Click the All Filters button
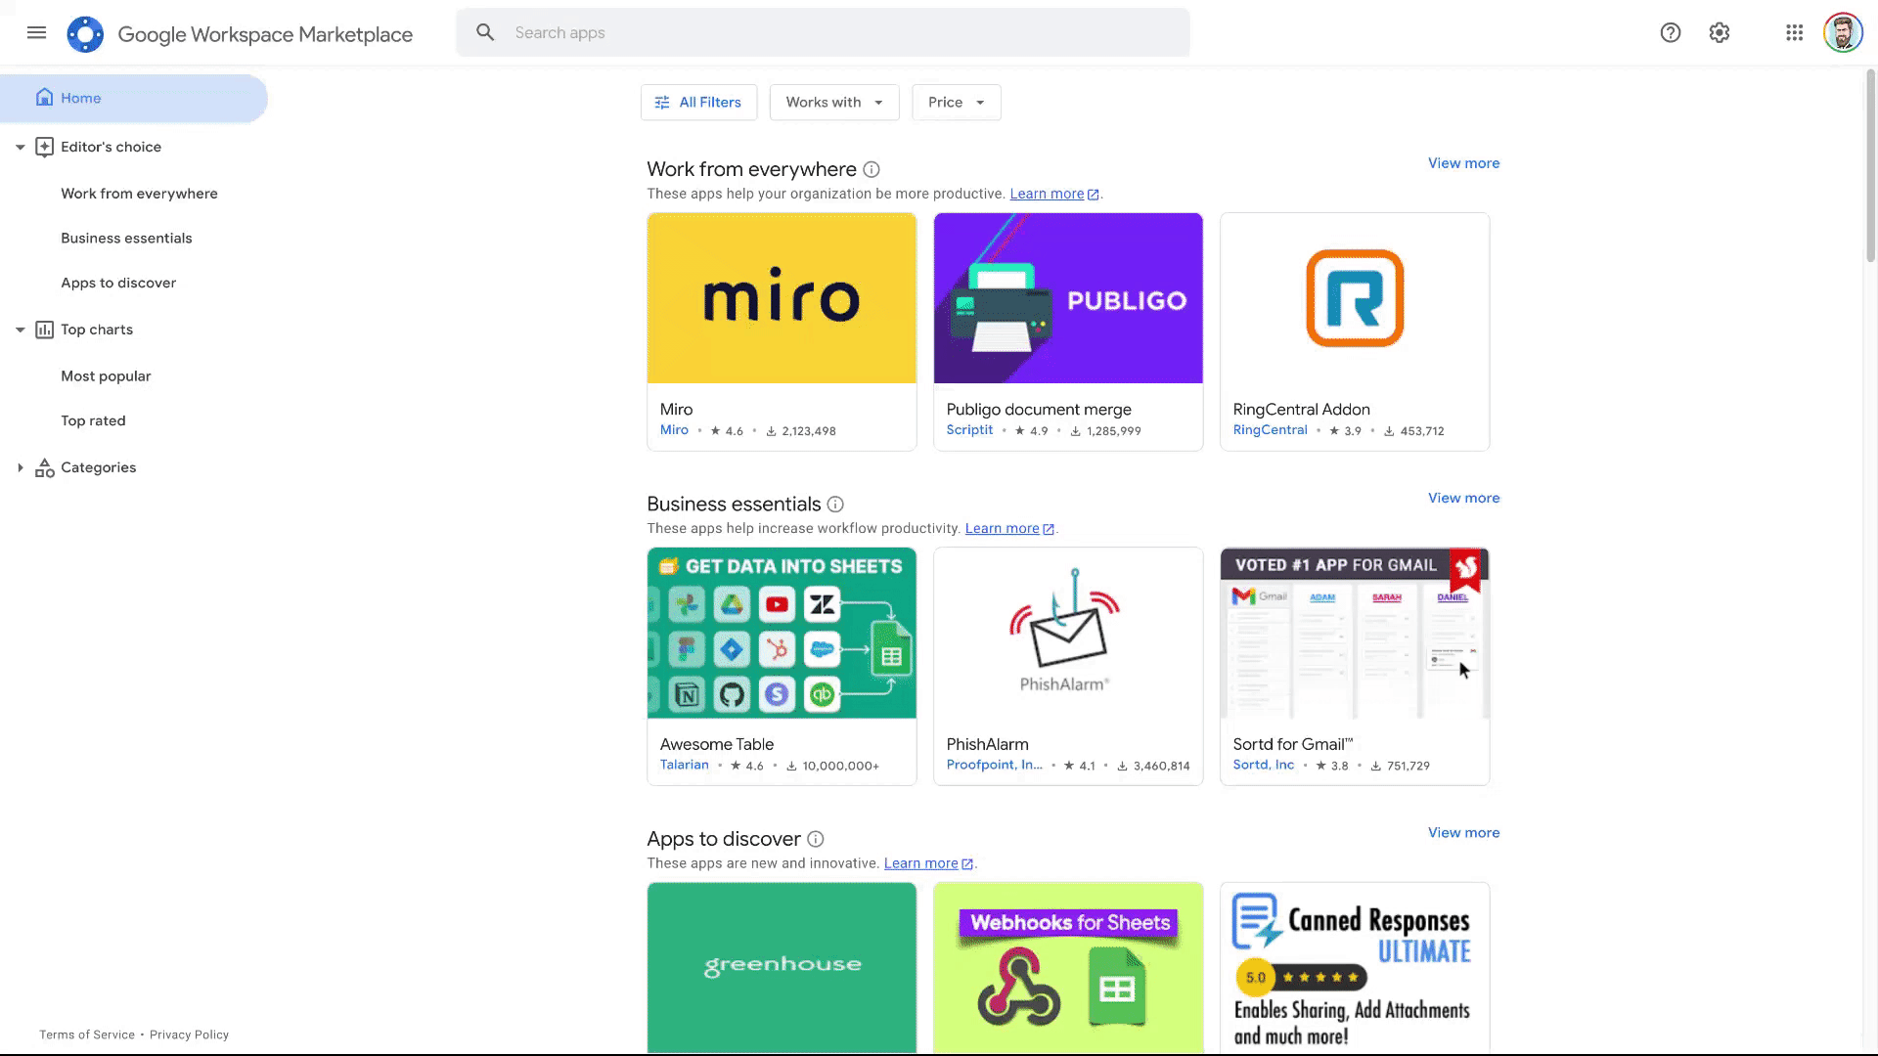This screenshot has width=1878, height=1056. [698, 103]
